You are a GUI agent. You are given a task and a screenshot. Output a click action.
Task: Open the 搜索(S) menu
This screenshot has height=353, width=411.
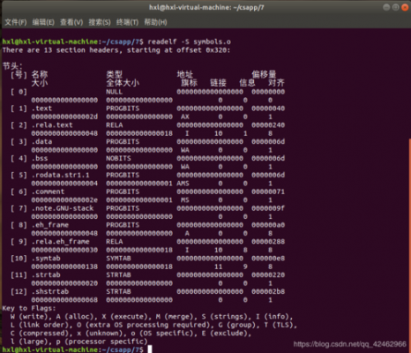100,22
